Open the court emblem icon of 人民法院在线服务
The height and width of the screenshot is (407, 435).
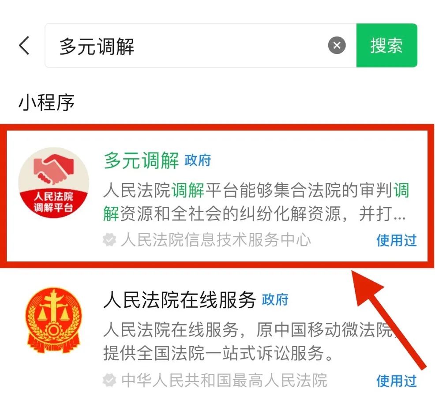[x=54, y=320]
